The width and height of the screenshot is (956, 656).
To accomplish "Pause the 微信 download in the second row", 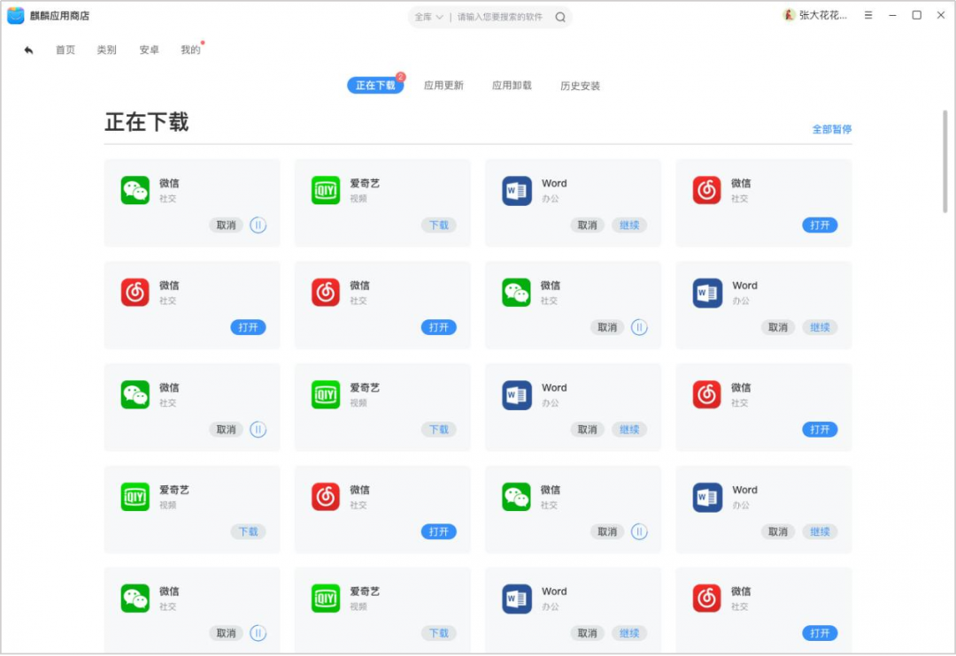I will 639,327.
